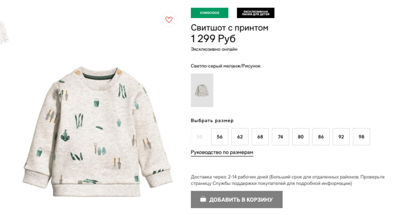Pick size 98

[x=361, y=137]
